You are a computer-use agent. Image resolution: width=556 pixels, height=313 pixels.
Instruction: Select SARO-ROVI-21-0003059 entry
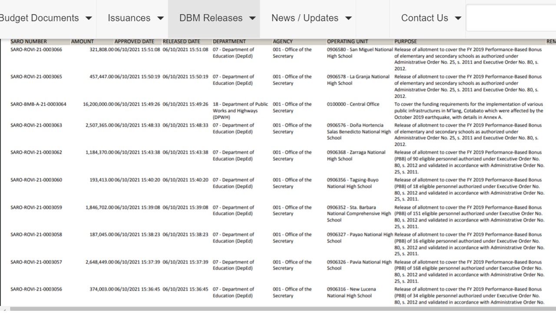click(x=36, y=207)
